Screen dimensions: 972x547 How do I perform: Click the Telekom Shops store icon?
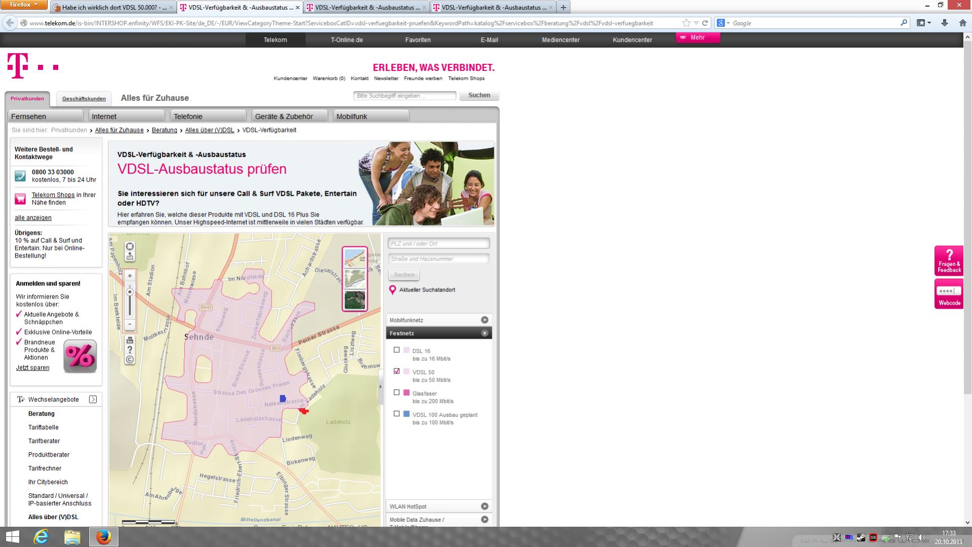[20, 199]
